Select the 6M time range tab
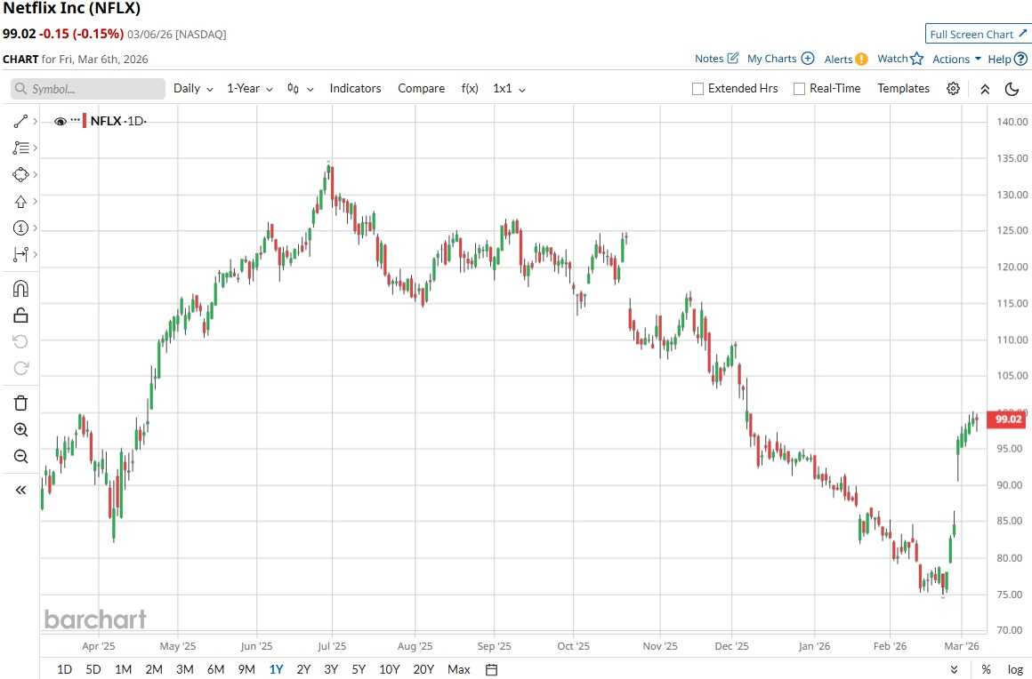 pos(215,669)
